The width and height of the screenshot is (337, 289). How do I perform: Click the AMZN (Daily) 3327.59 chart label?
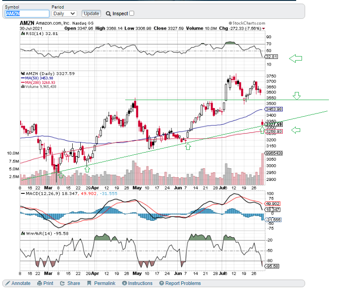point(48,74)
